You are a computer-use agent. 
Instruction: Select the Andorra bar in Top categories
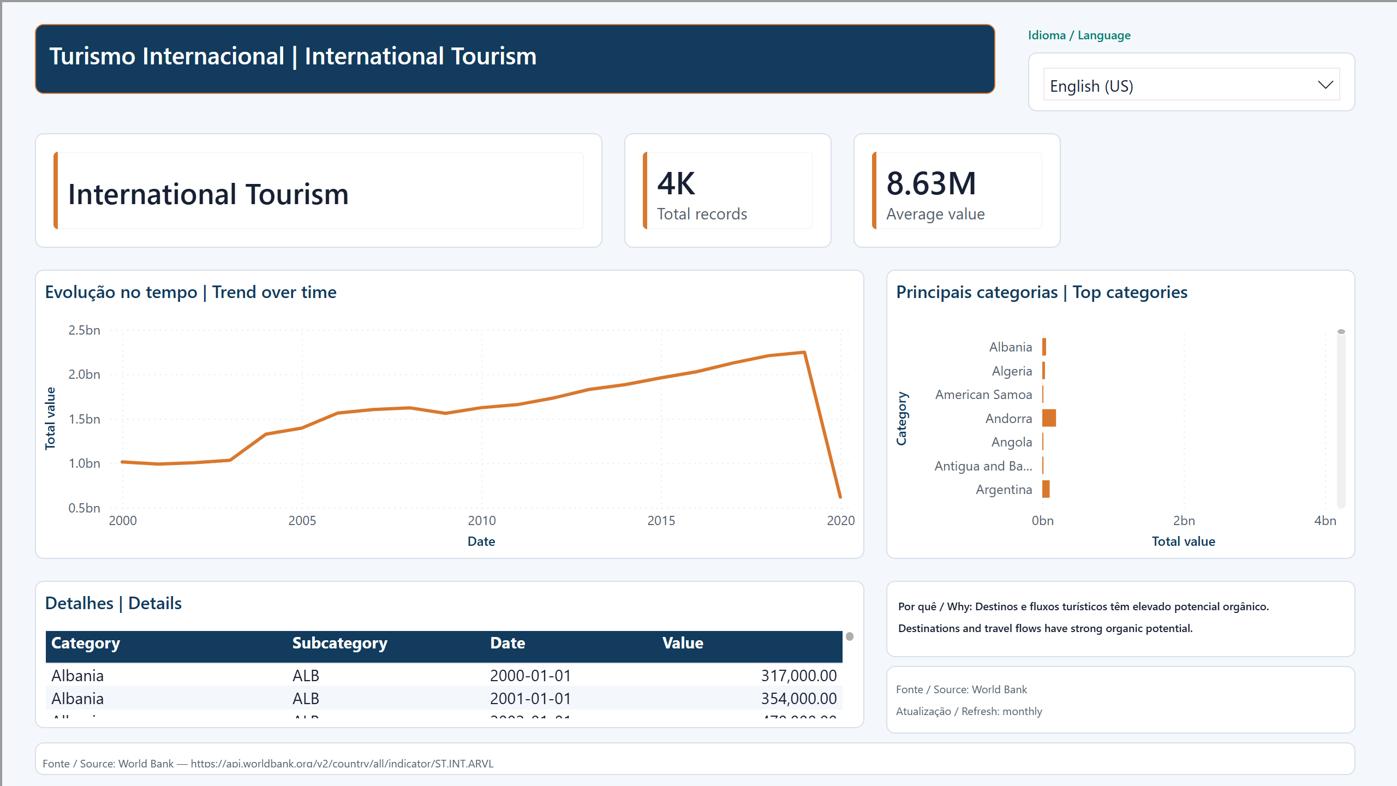coord(1049,418)
